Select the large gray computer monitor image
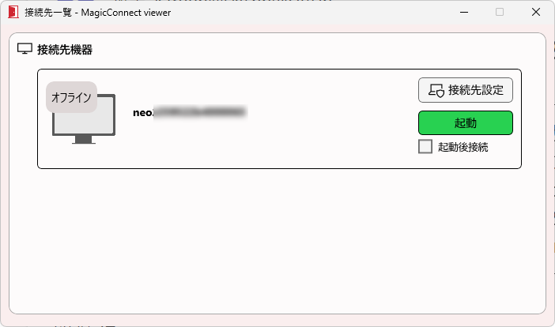Viewport: 555px width, 327px height. point(84,118)
